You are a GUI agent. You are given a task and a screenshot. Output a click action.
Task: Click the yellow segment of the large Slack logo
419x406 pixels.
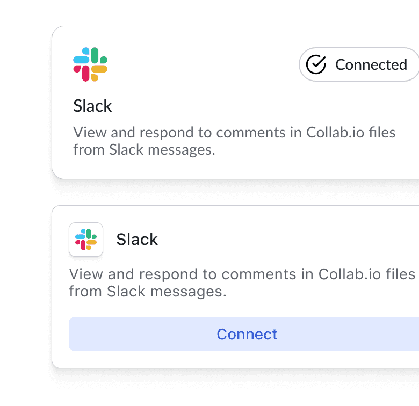(99, 70)
